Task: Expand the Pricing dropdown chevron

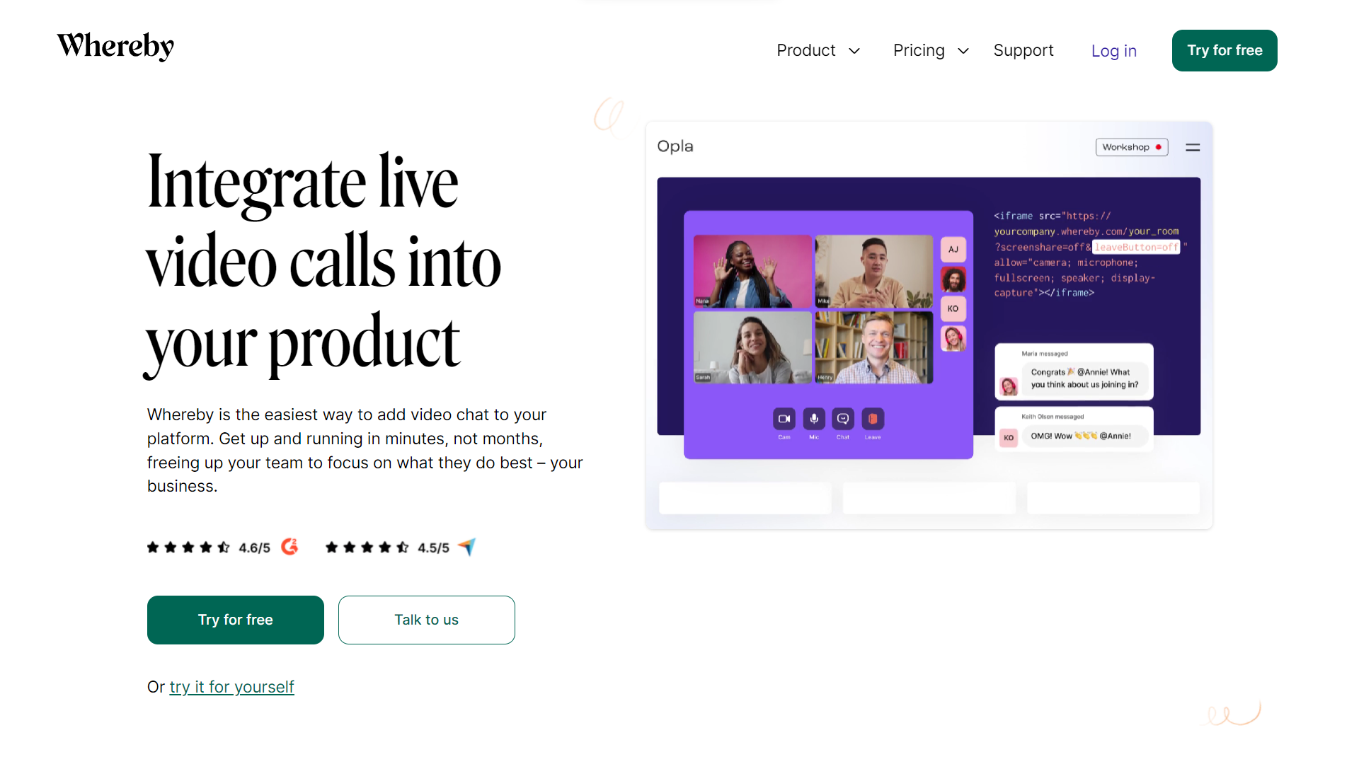Action: tap(963, 51)
